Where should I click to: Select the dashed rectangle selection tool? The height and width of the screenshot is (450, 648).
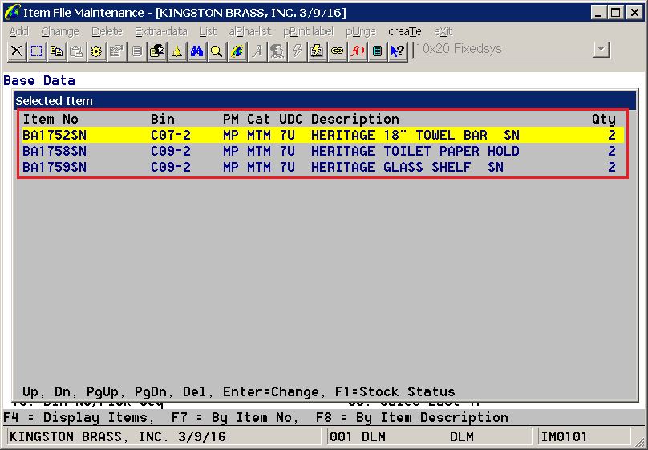[36, 51]
